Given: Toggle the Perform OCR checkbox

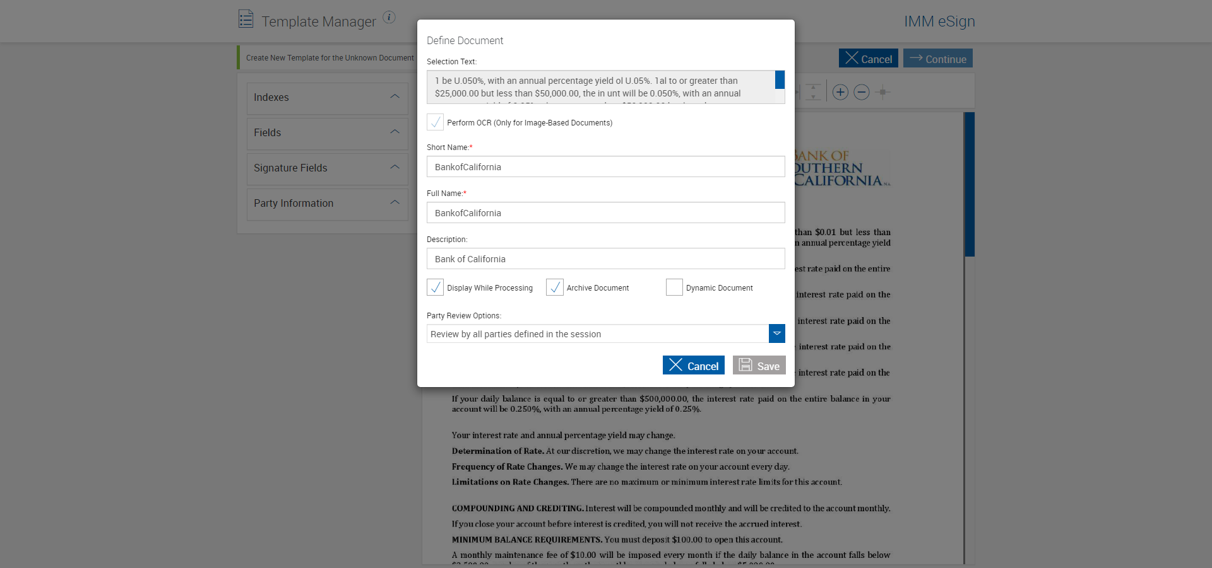Looking at the screenshot, I should click(435, 122).
